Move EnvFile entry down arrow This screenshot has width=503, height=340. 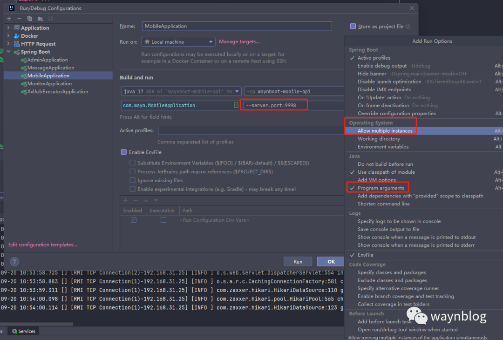tap(156, 200)
